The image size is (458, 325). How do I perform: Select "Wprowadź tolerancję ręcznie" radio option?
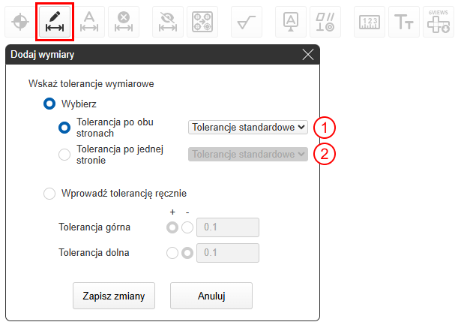[x=50, y=194]
